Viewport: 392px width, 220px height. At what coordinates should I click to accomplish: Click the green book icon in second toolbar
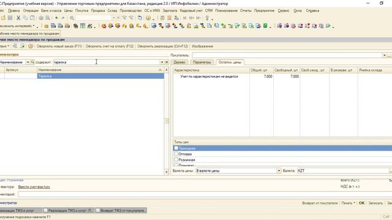(265, 26)
